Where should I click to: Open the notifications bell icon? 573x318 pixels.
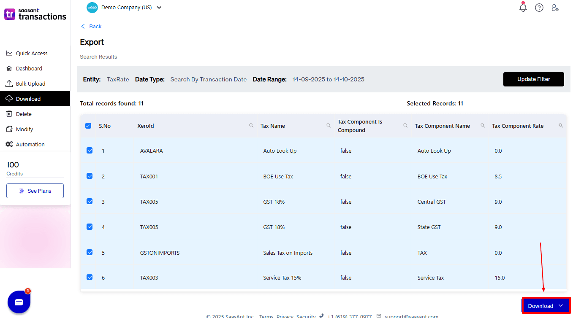click(523, 8)
